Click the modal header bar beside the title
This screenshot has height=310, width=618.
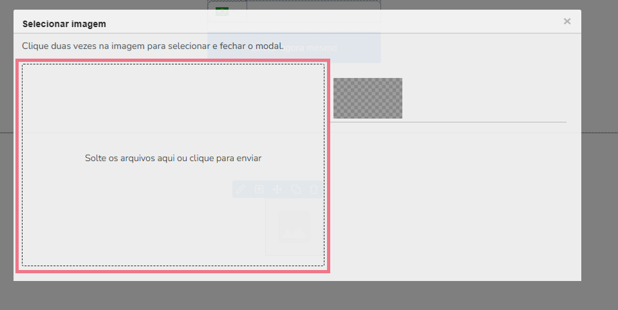coord(322,24)
